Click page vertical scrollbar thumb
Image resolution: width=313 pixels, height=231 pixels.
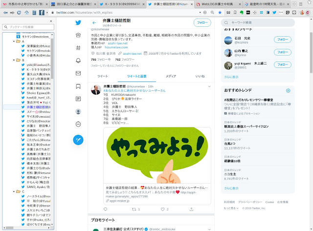311,52
